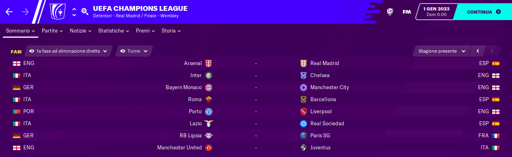The height and width of the screenshot is (157, 512).
Task: Expand the 1a fase ad eliminazione diretta dropdown
Action: [x=68, y=51]
